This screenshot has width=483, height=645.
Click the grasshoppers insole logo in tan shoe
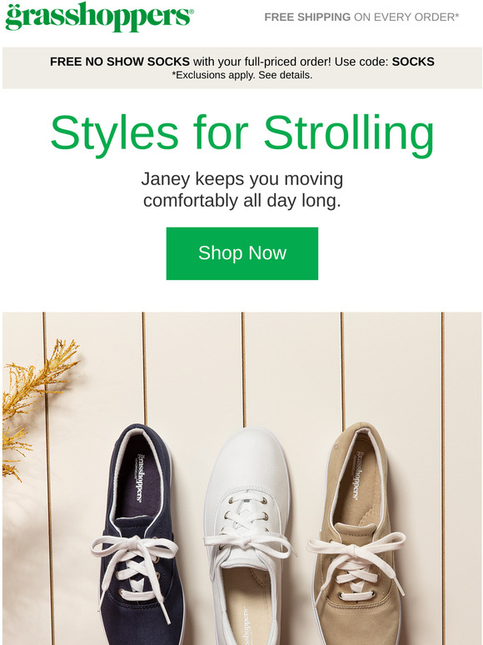tap(359, 475)
